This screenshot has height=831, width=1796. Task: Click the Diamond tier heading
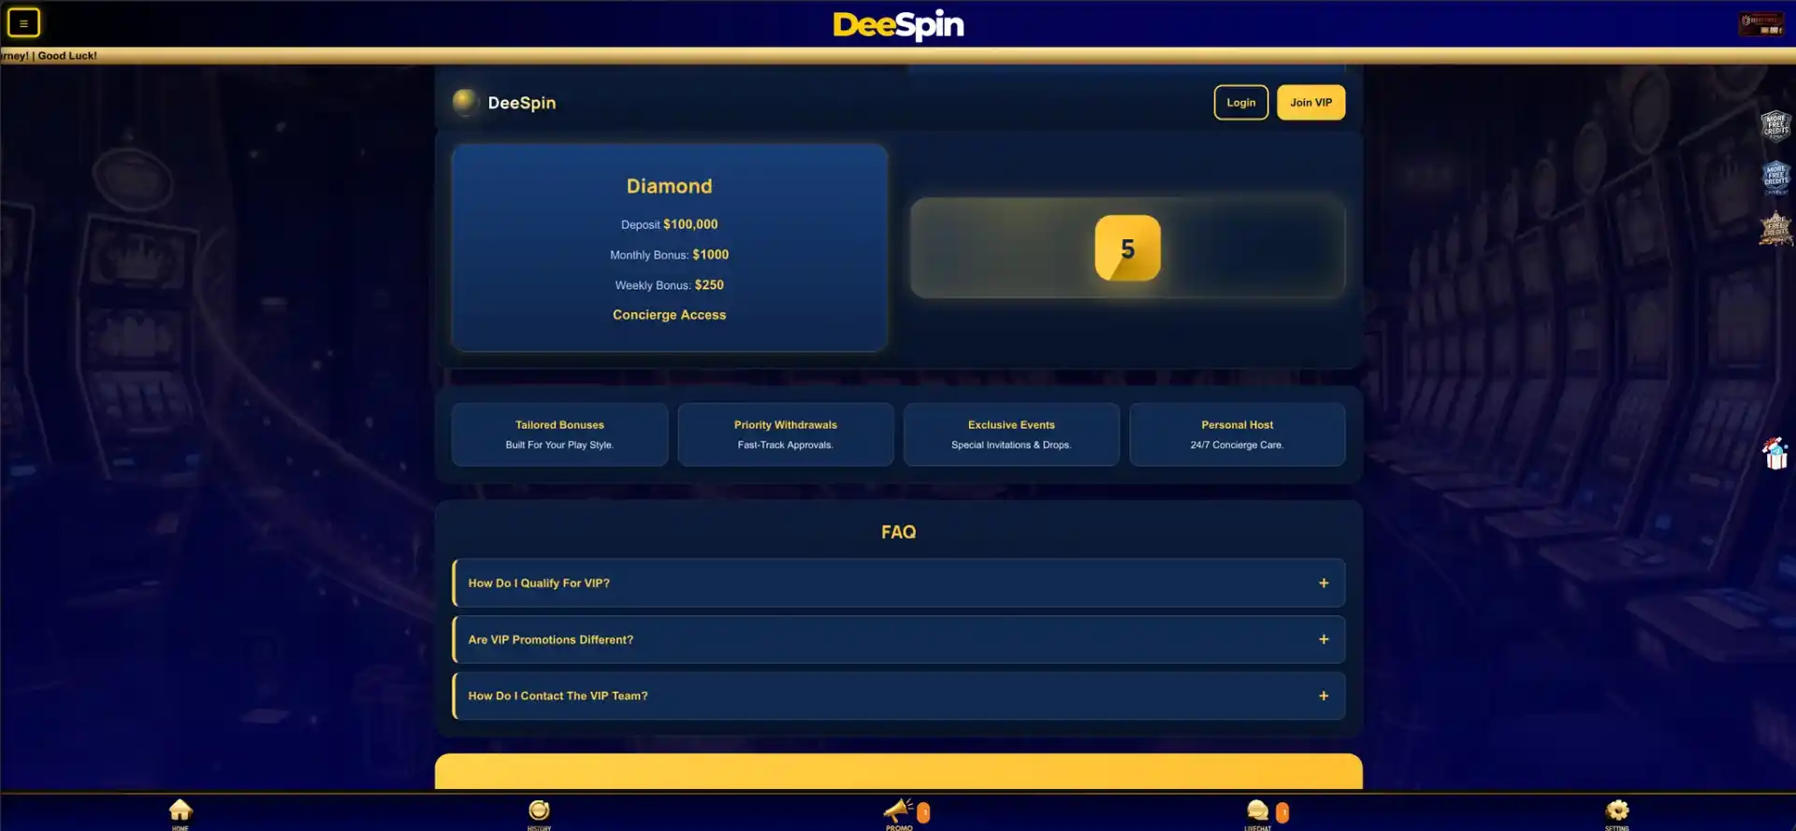670,186
